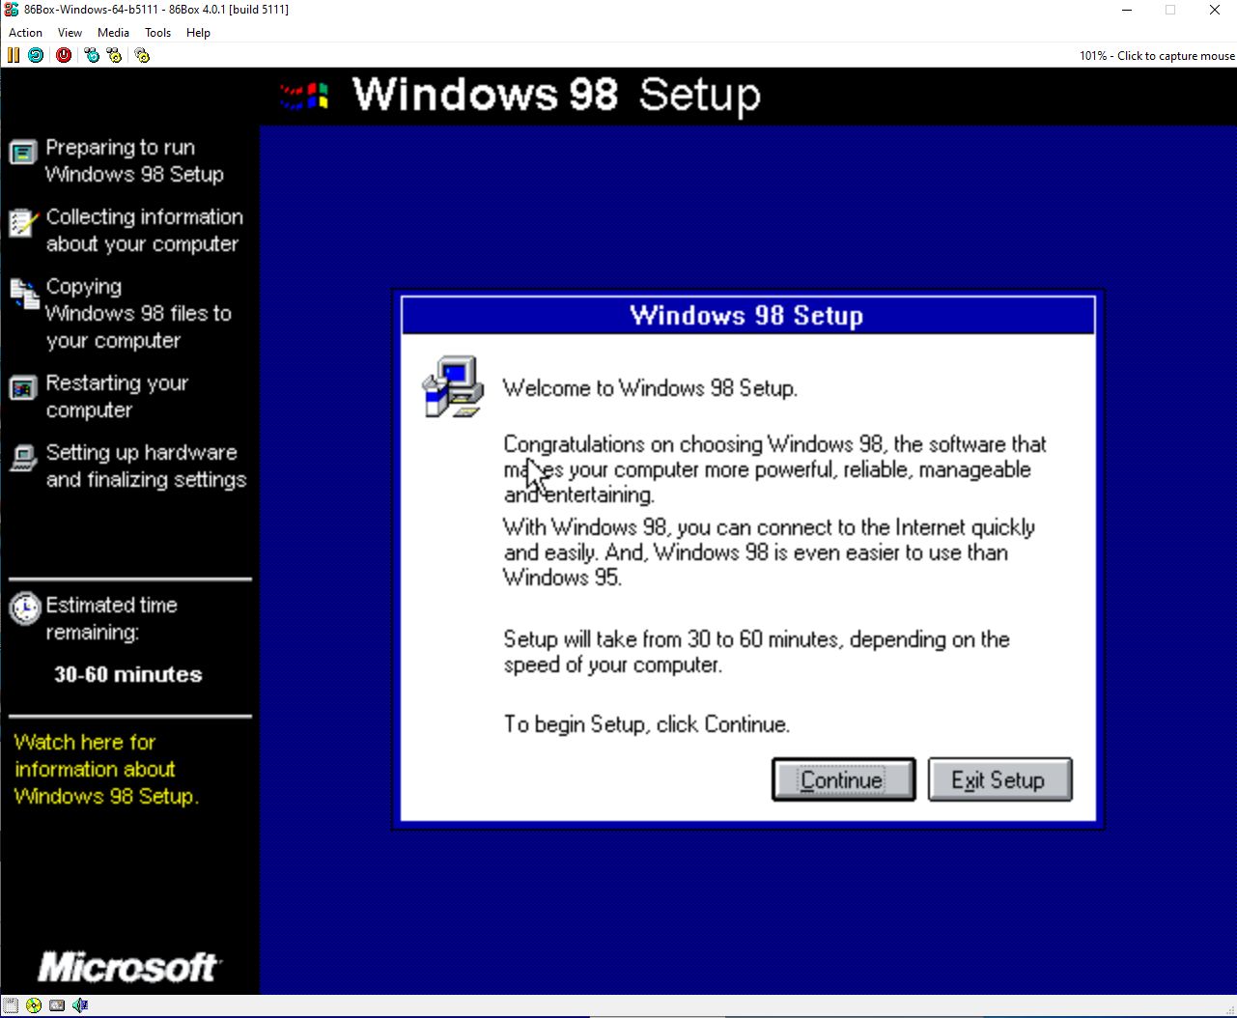The image size is (1237, 1018).
Task: Click the red ACPI shutdown power icon
Action: [64, 55]
